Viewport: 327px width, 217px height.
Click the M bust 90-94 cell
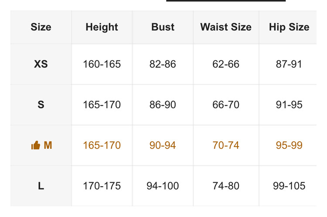pyautogui.click(x=163, y=145)
